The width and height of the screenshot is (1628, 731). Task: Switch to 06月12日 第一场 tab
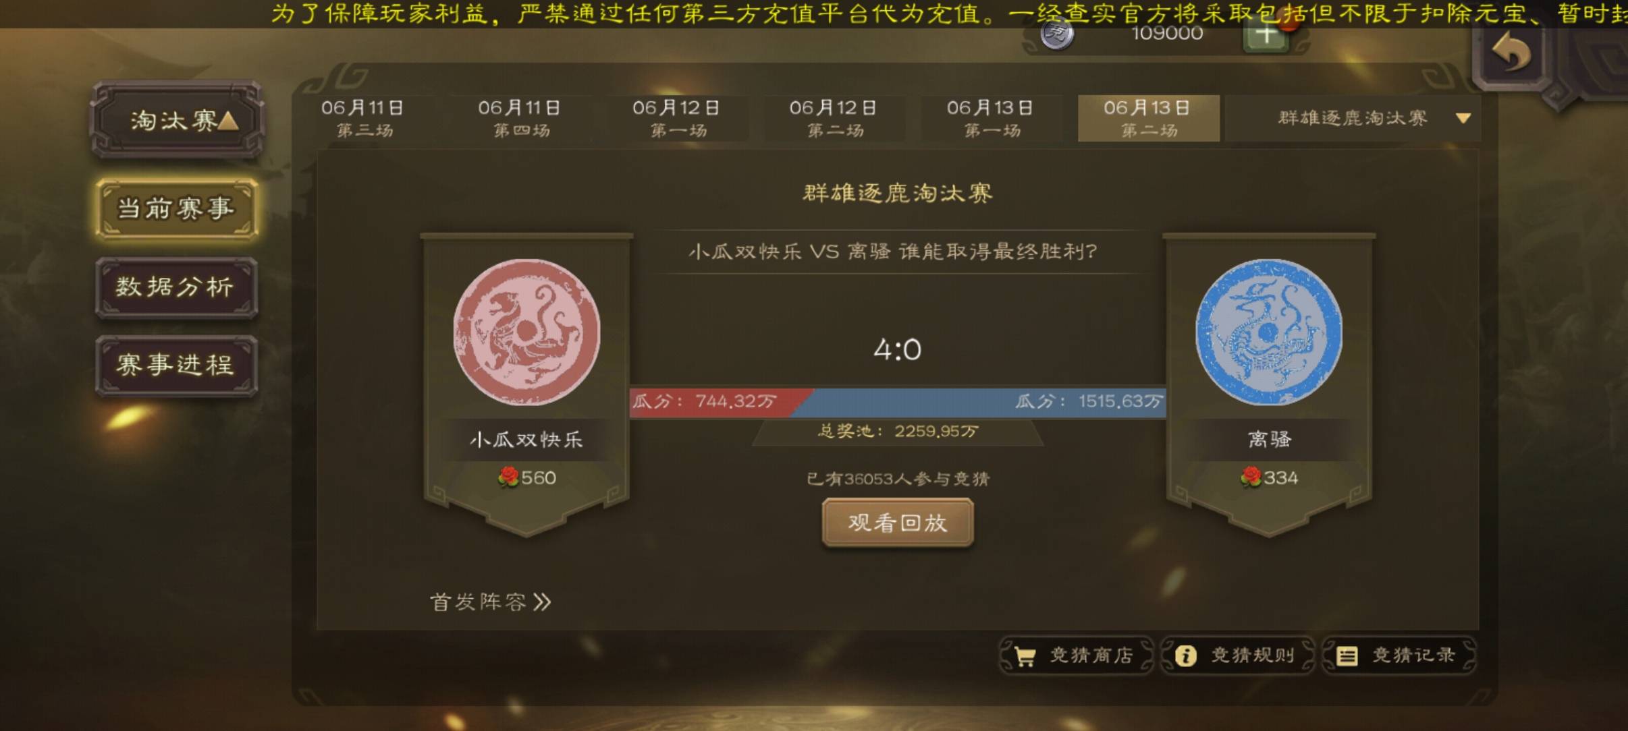pyautogui.click(x=676, y=118)
